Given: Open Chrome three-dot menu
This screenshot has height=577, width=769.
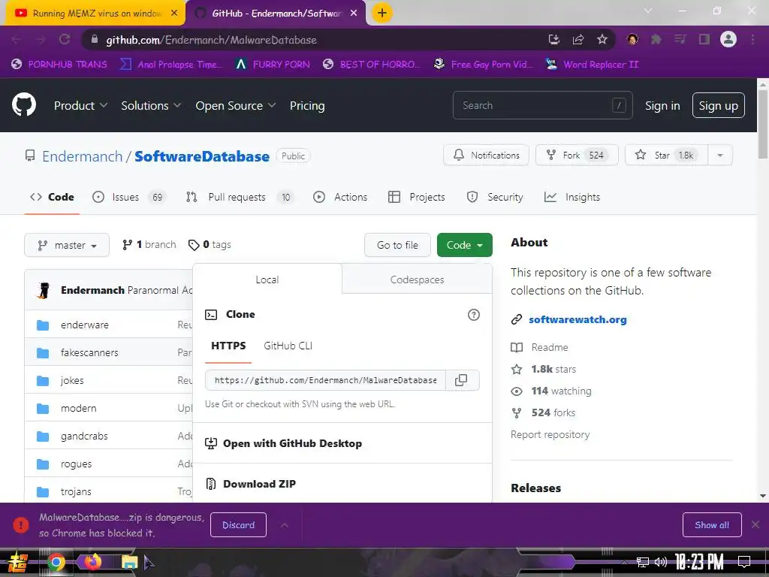Looking at the screenshot, I should (x=752, y=40).
